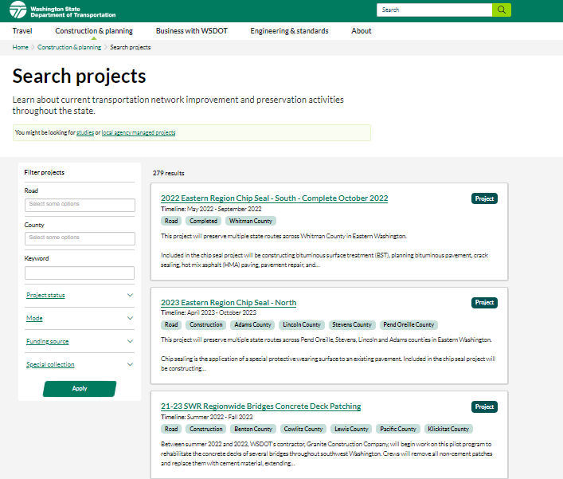Viewport: 563px width, 479px height.
Task: Open the County multi-select dropdown
Action: [80, 238]
